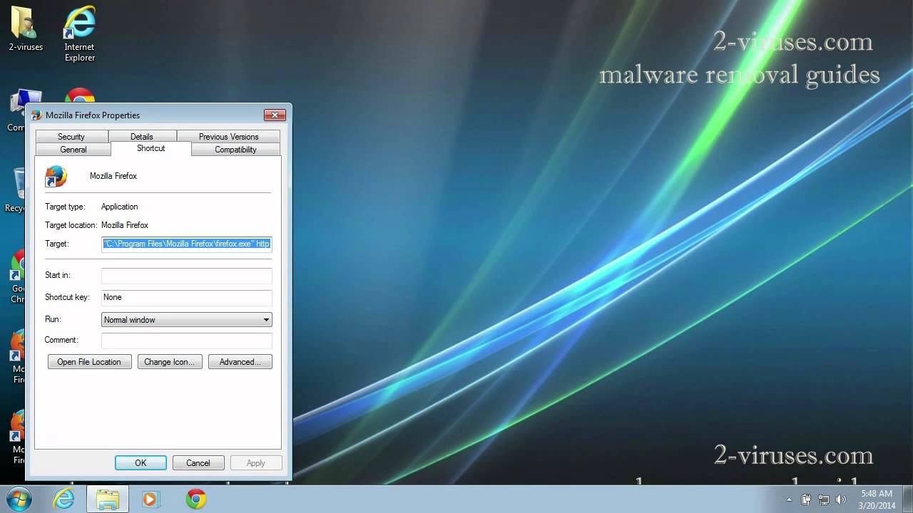Click the Open File Location button
Screen dimensions: 913x513
pos(89,362)
